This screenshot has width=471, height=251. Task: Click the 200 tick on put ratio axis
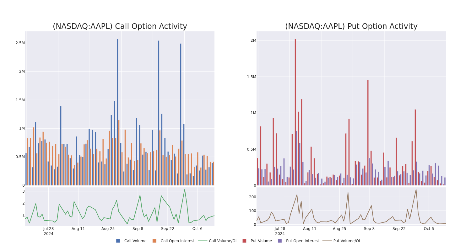point(253,197)
